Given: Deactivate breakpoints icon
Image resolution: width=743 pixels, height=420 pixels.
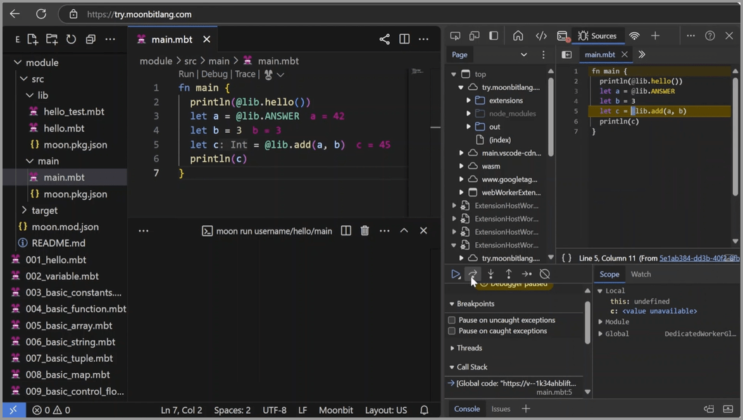Looking at the screenshot, I should coord(545,274).
